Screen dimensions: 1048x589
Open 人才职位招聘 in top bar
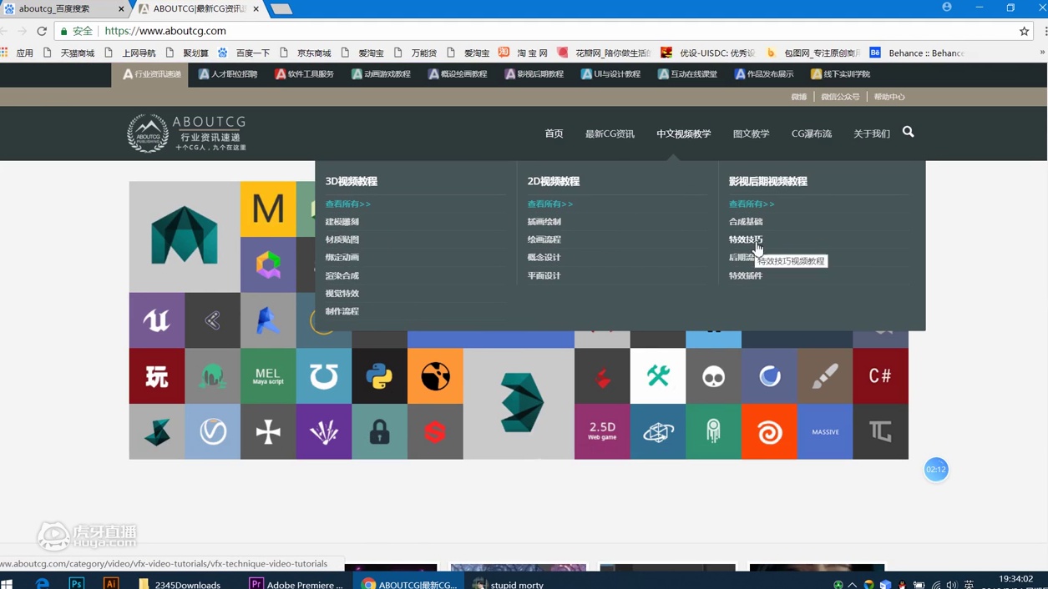pyautogui.click(x=227, y=74)
